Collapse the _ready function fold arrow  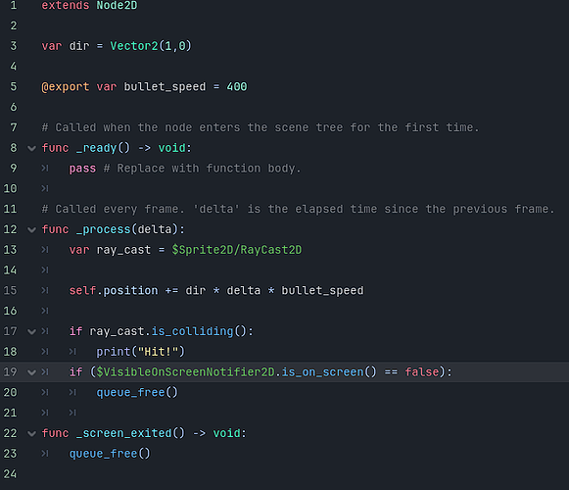pyautogui.click(x=32, y=149)
